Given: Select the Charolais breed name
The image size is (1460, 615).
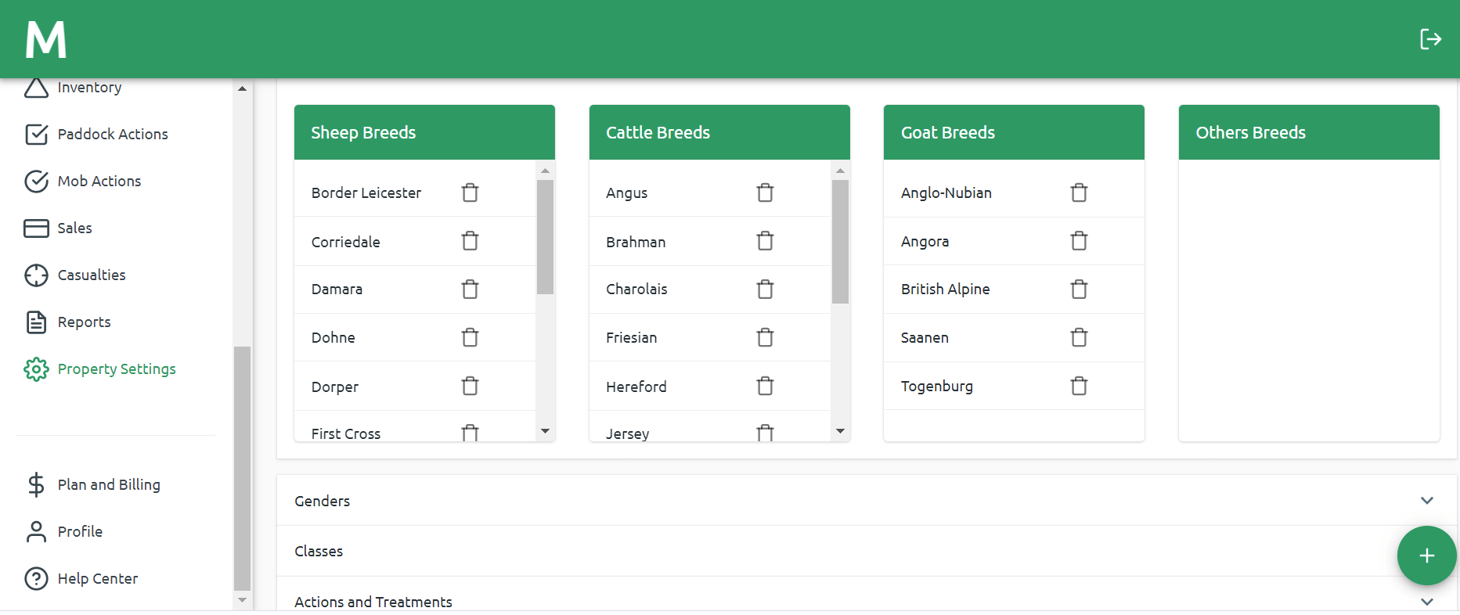Looking at the screenshot, I should pyautogui.click(x=636, y=290).
